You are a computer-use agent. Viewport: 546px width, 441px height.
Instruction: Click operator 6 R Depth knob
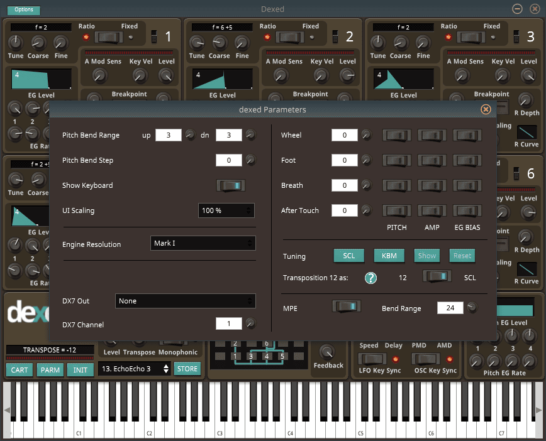point(525,237)
